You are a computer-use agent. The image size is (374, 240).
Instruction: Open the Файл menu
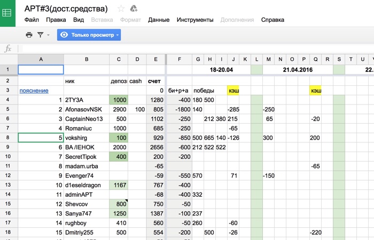pos(32,20)
